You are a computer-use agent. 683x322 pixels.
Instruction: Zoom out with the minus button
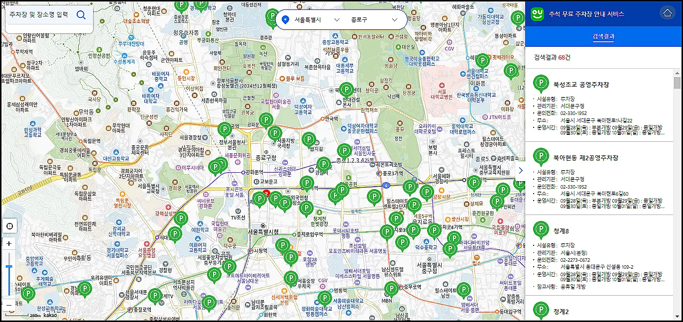[9, 304]
